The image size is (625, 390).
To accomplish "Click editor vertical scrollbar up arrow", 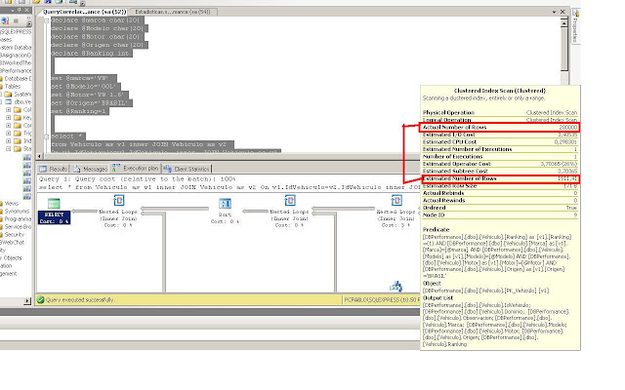I will point(563,23).
